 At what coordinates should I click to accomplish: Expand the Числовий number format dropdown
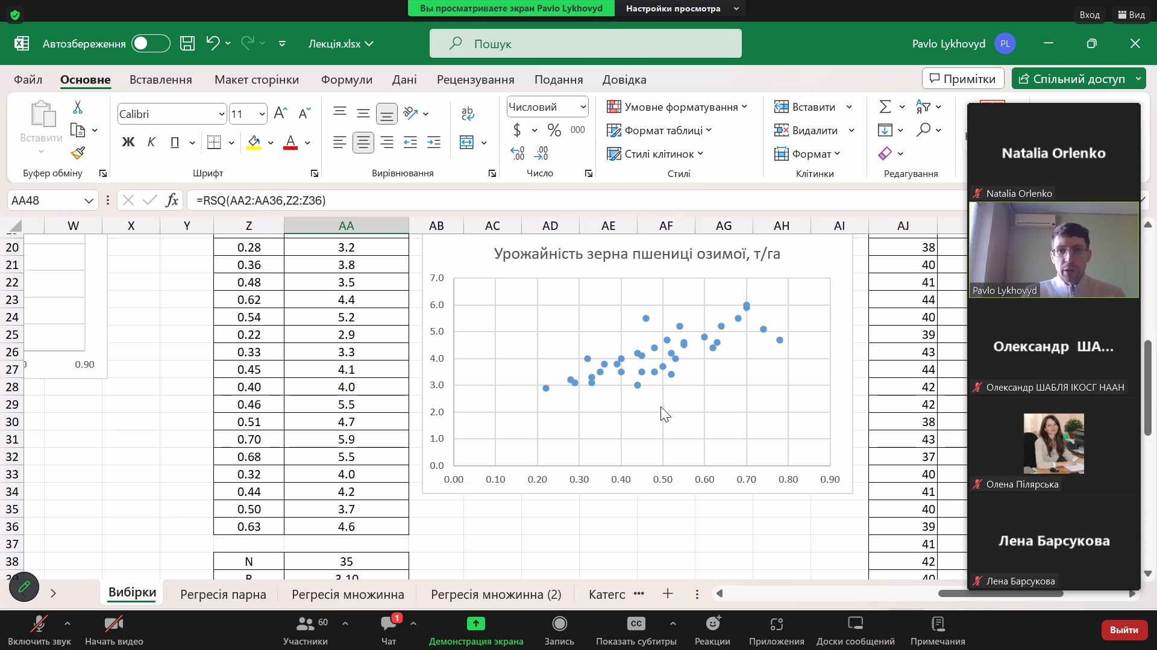[583, 107]
